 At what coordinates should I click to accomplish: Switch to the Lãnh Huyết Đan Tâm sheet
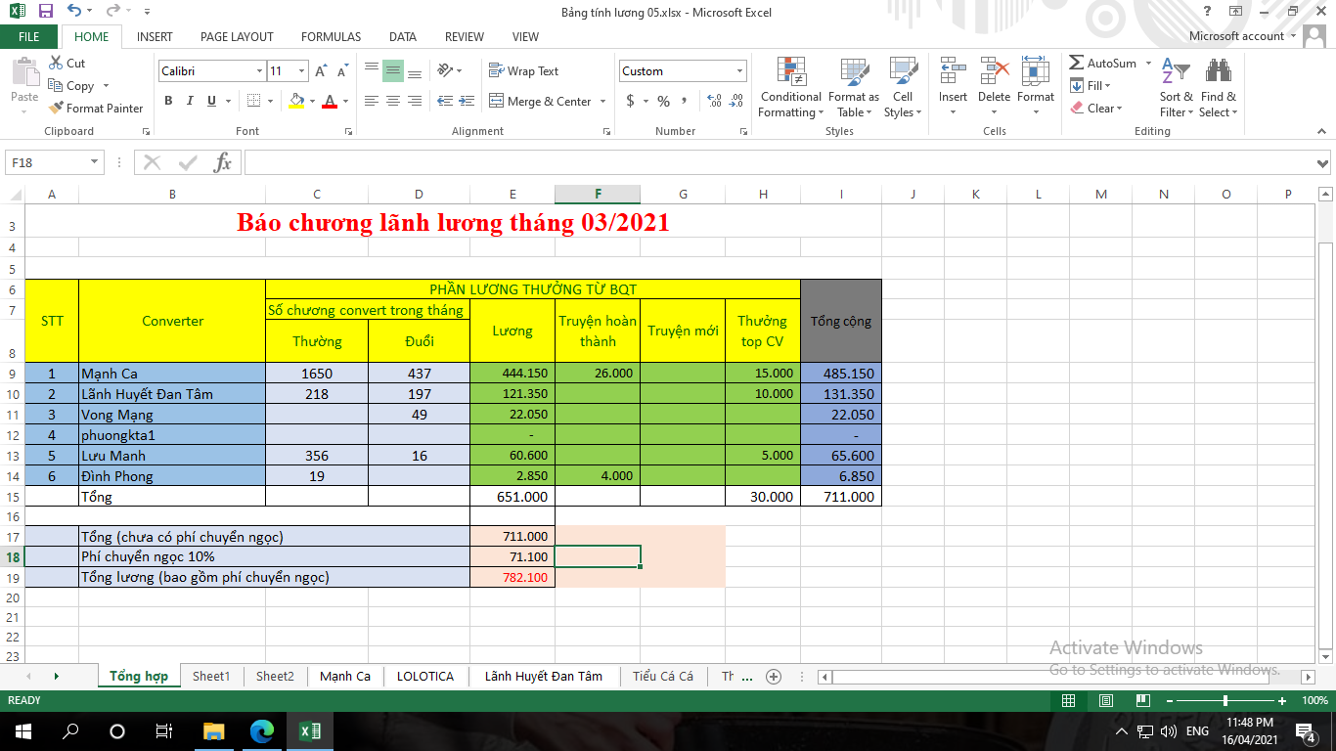[543, 676]
